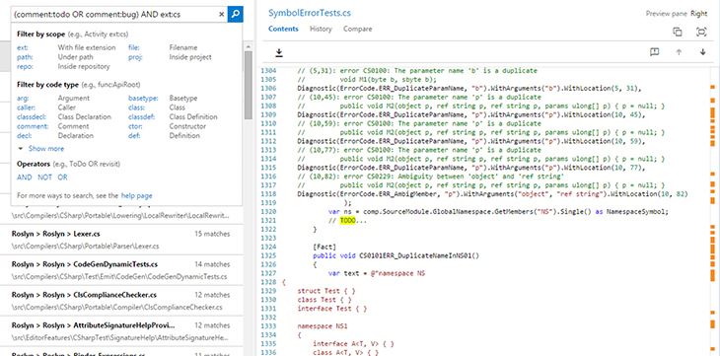Image resolution: width=720 pixels, height=356 pixels.
Task: Click line 1329 struct Test code
Action: 326,291
